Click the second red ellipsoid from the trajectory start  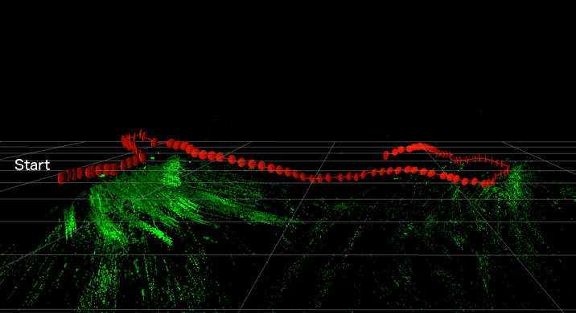pyautogui.click(x=69, y=174)
